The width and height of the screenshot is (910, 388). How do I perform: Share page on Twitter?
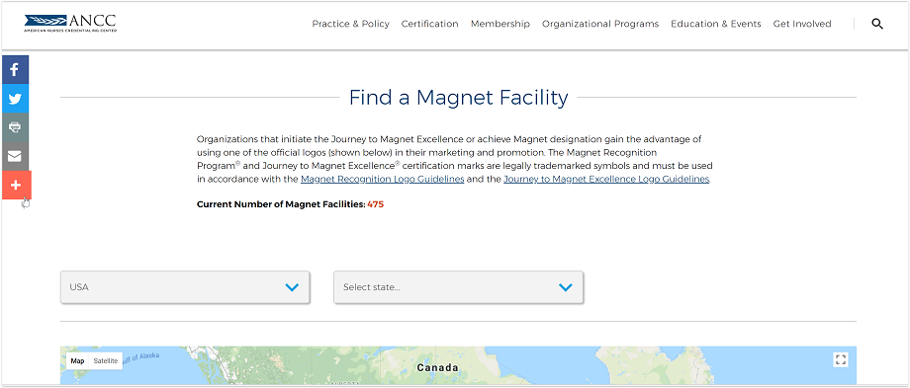coord(15,99)
